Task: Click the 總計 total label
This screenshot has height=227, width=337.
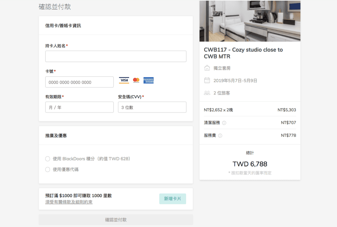Action: click(x=250, y=153)
